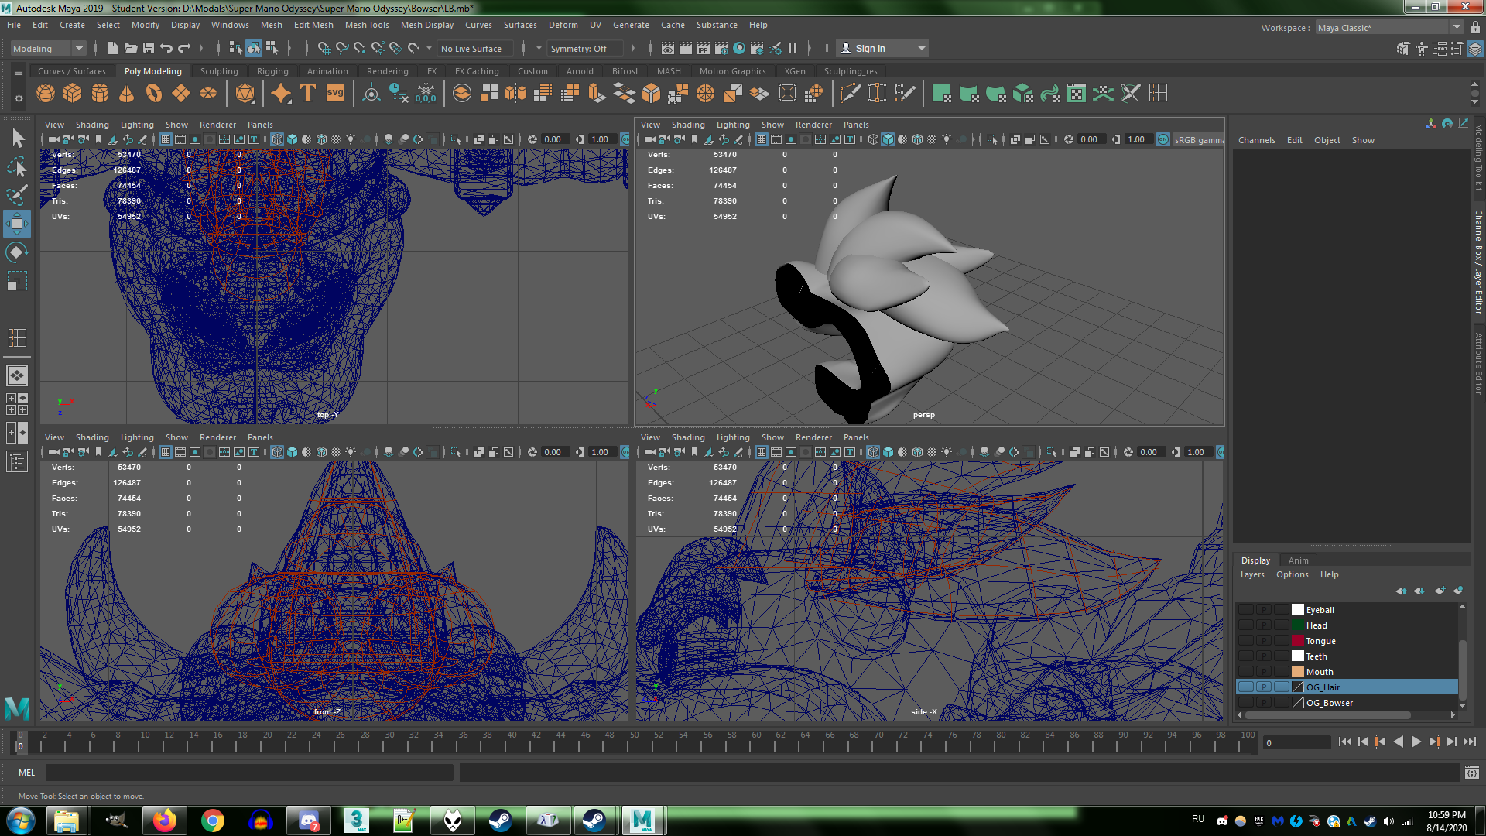This screenshot has height=836, width=1486.
Task: Open the Mesh Tools menu
Action: pos(367,25)
